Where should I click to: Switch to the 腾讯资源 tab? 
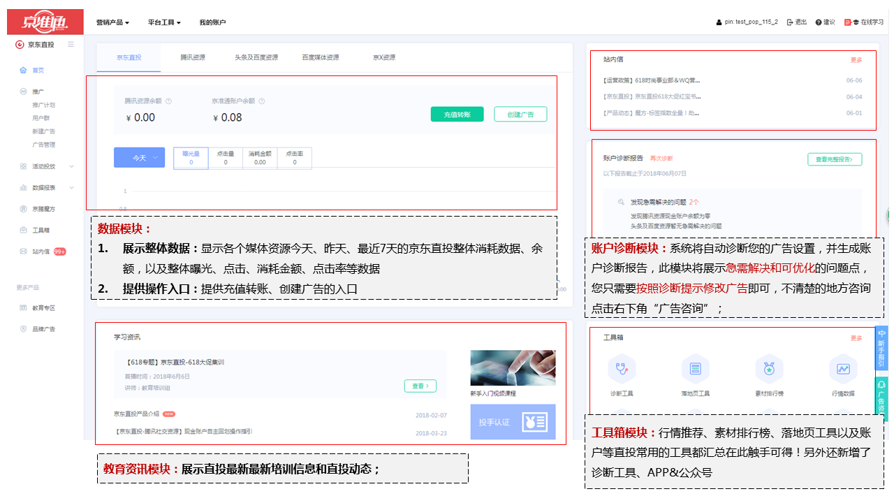[193, 57]
